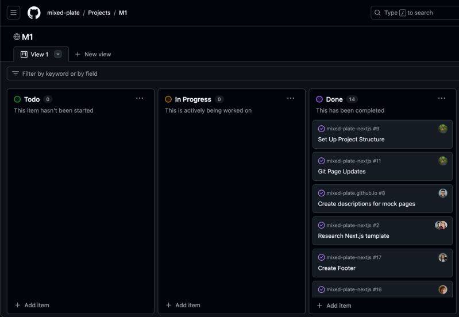Open View 1 options dropdown arrow

tap(58, 55)
